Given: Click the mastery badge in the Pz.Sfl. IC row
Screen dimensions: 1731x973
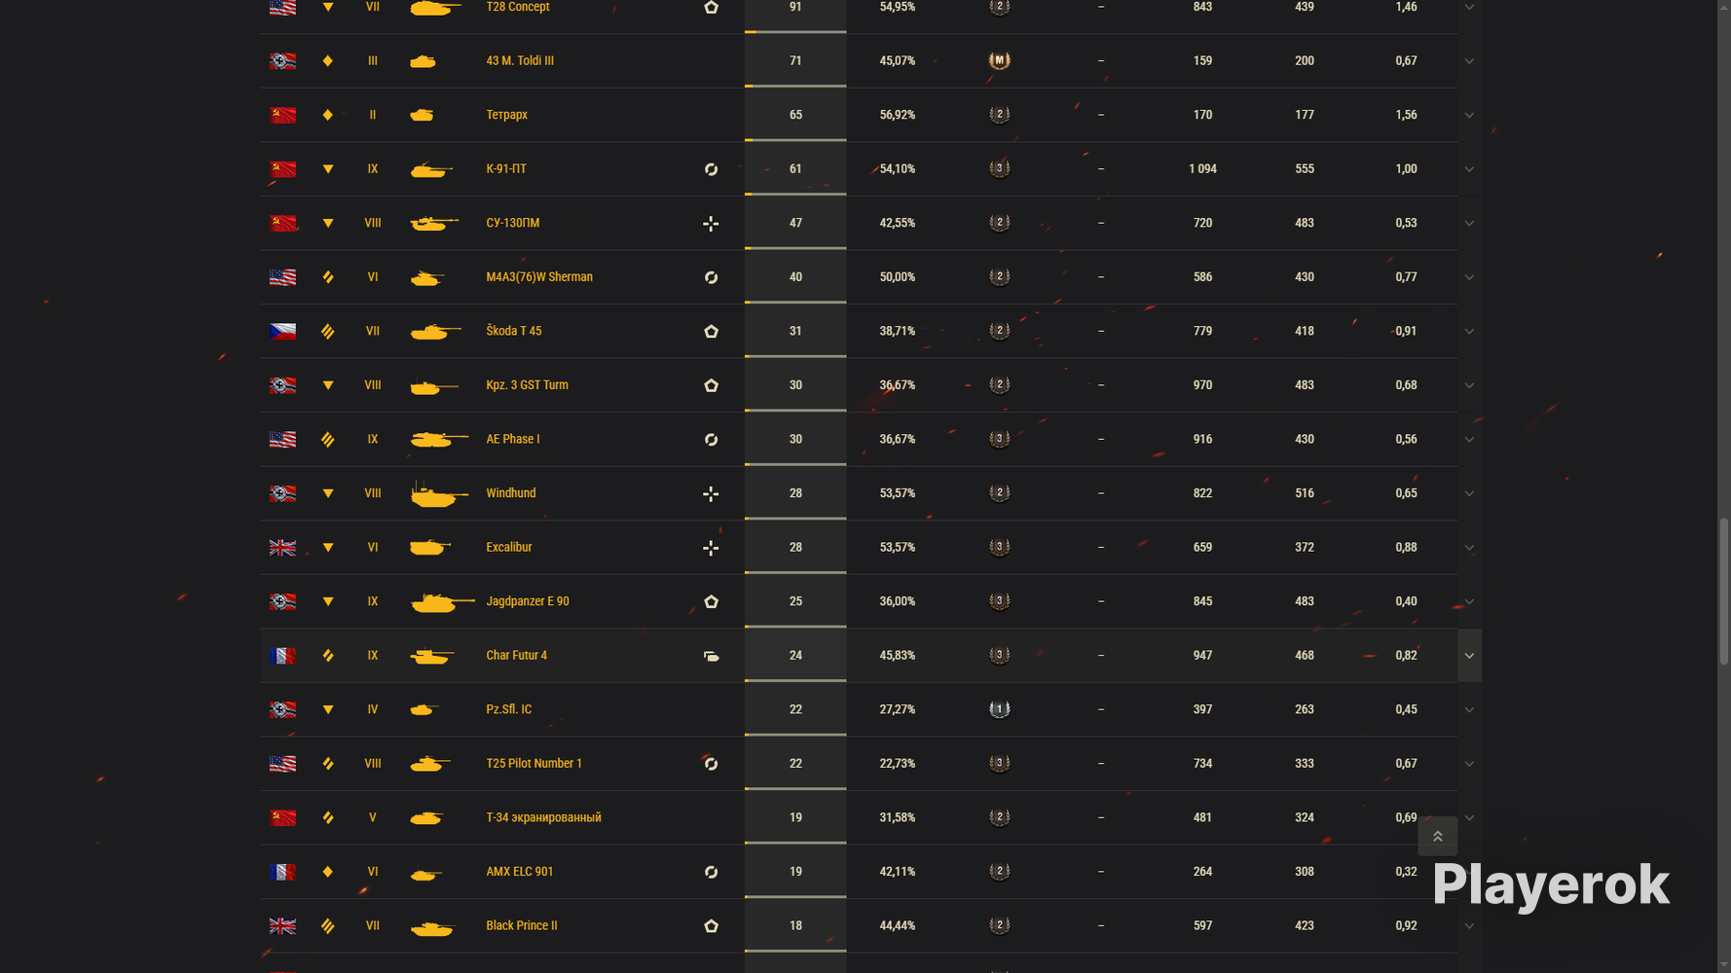Looking at the screenshot, I should [999, 709].
